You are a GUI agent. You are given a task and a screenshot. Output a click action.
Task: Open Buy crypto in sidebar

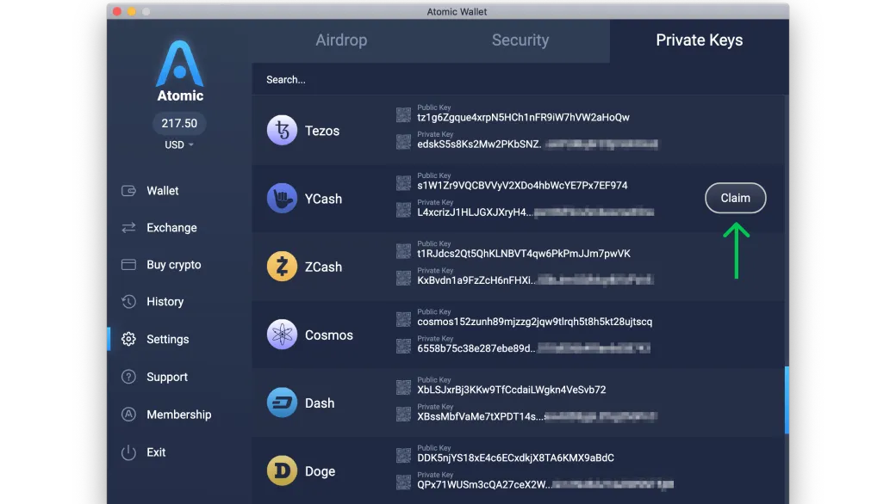click(174, 265)
